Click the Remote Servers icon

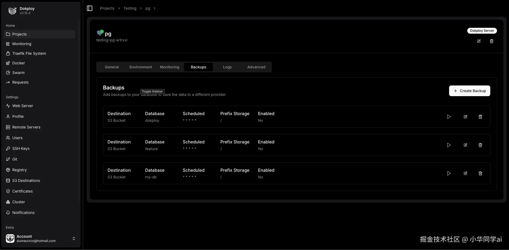coord(8,127)
